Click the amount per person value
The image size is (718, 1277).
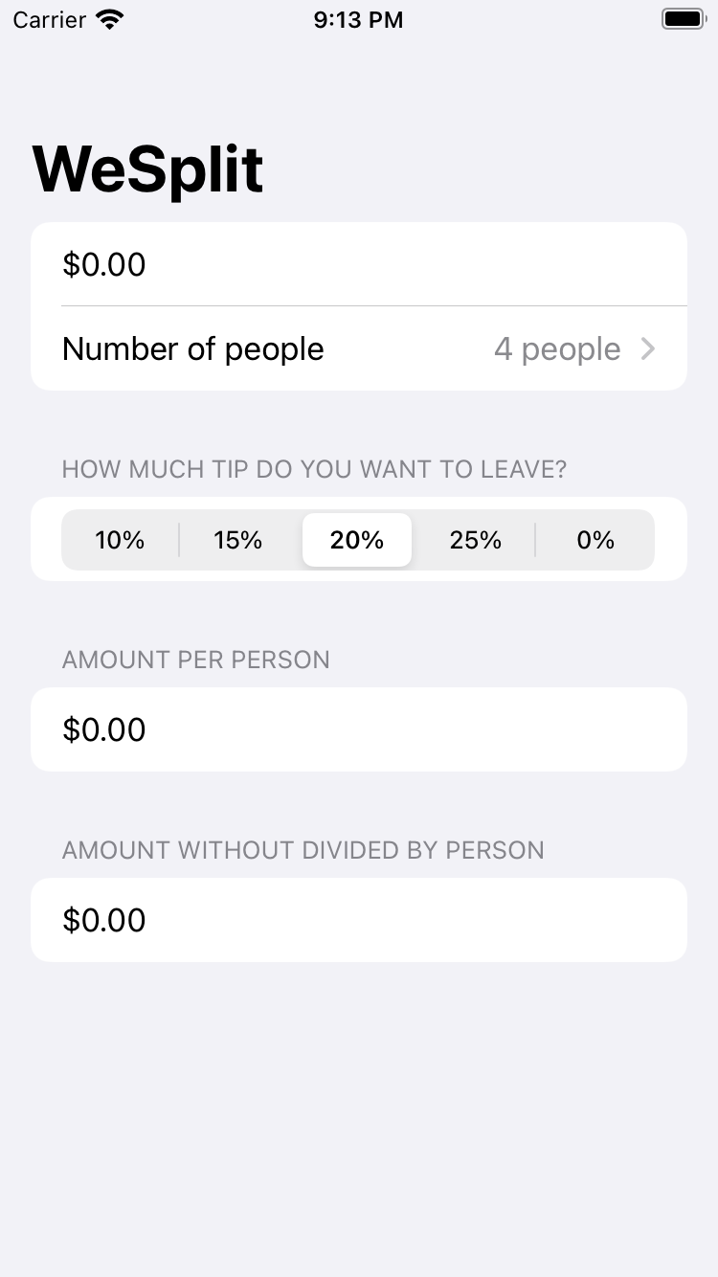(x=104, y=729)
